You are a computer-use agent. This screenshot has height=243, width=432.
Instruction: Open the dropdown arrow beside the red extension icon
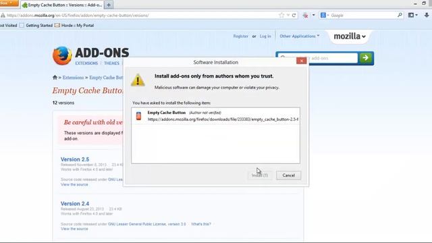313,15
